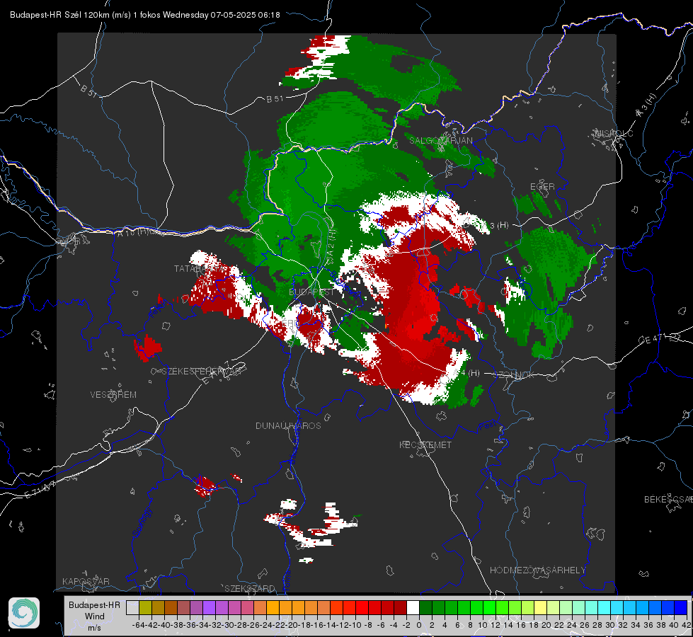Select the TATABANYA city label
693x637 pixels.
click(198, 269)
